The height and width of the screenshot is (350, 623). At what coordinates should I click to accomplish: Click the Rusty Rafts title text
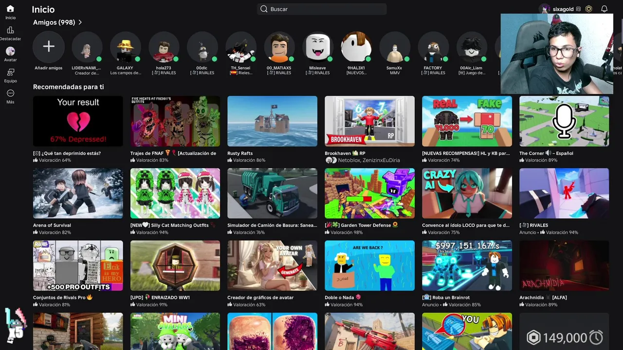[240, 153]
